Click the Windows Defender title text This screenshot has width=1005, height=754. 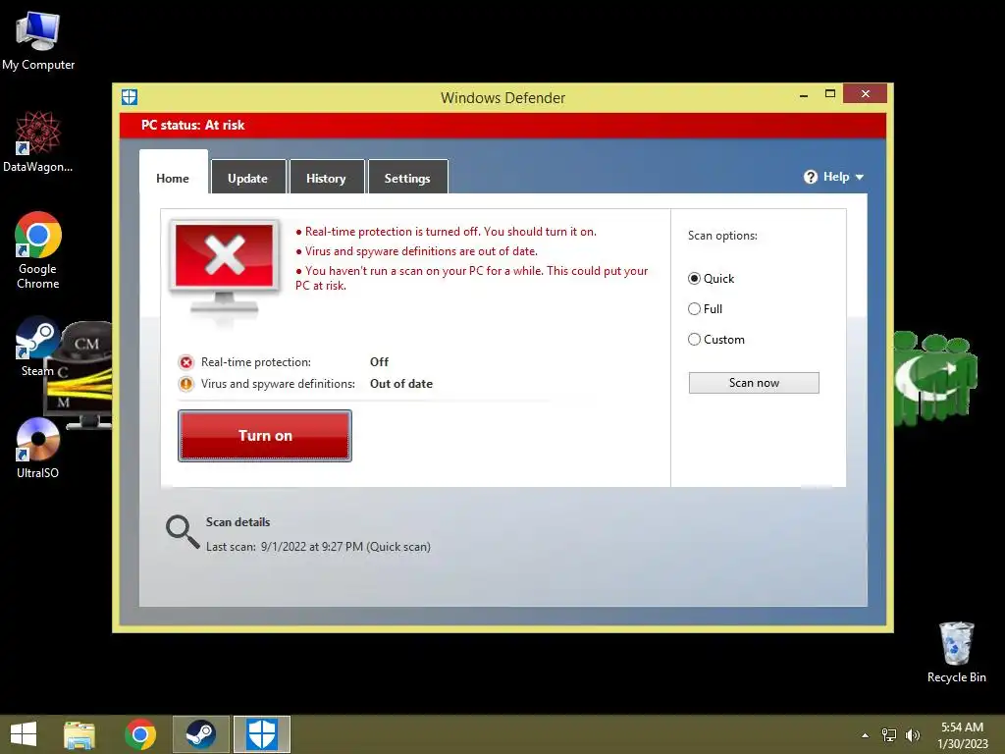coord(503,98)
